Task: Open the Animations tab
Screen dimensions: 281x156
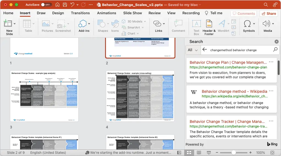Action: [107, 13]
